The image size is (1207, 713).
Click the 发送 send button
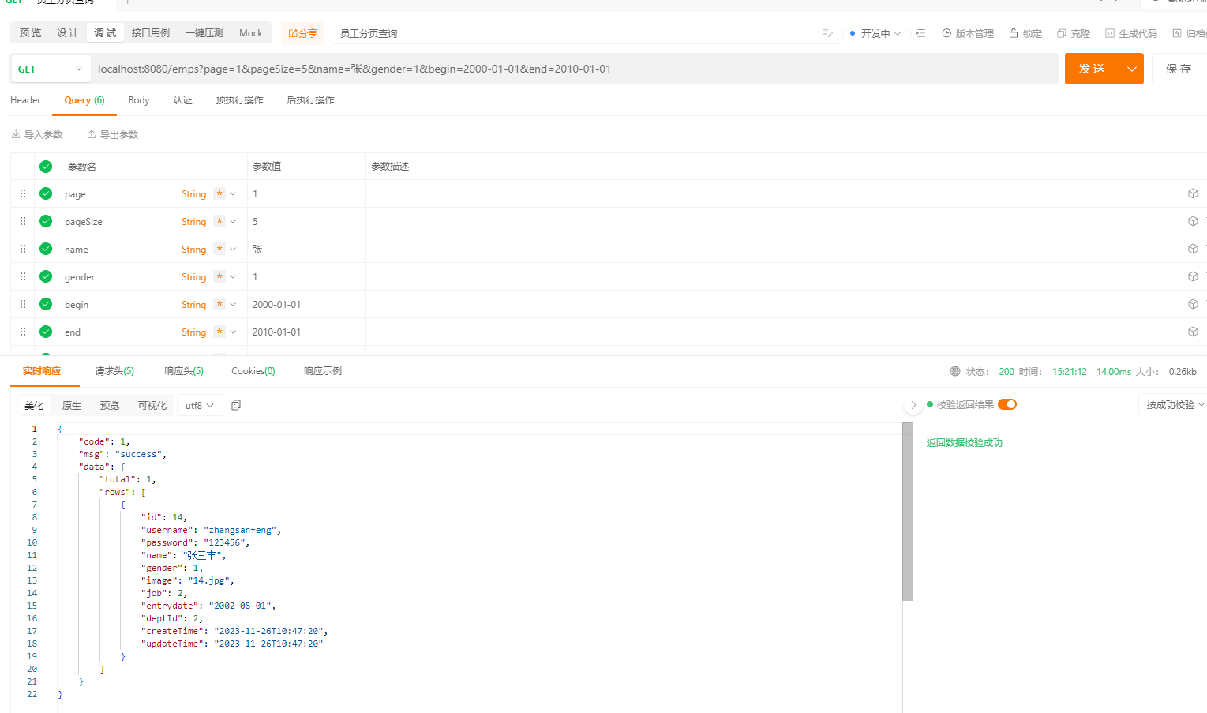(x=1091, y=69)
